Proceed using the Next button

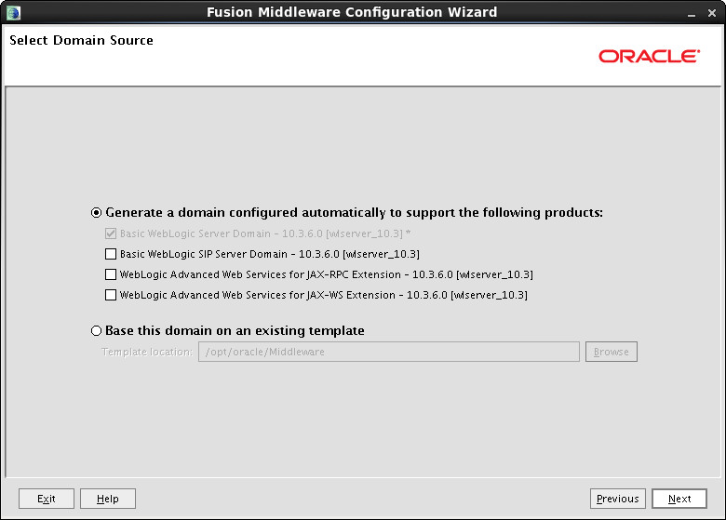point(679,499)
